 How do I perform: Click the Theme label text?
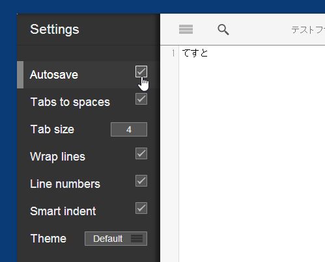(x=48, y=239)
